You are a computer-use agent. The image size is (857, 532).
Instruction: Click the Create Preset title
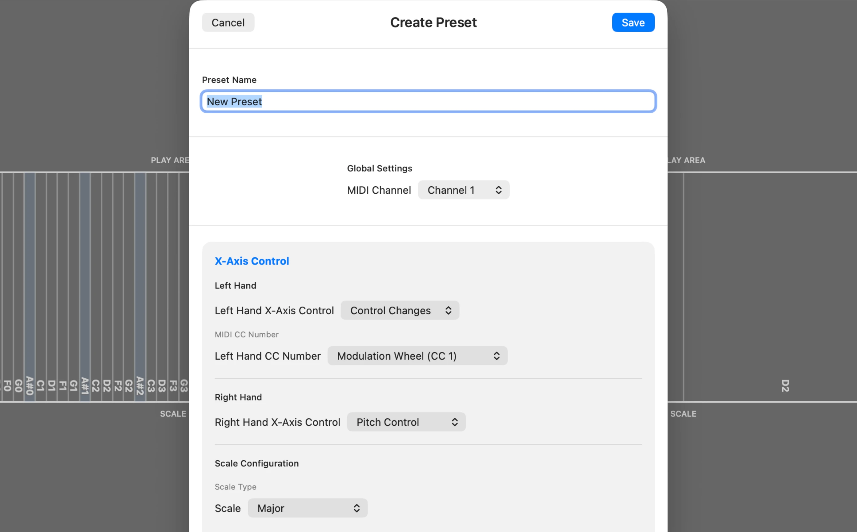pos(433,22)
